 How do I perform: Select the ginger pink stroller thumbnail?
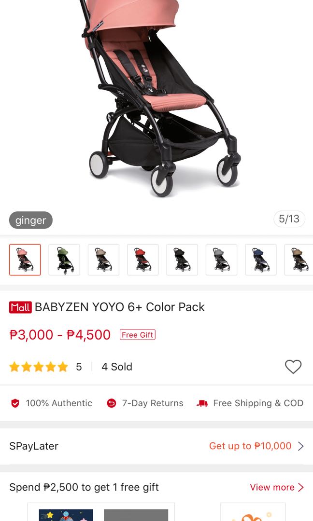coord(25,260)
